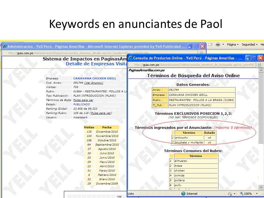Screen dimensions: 264x198
Task: Click down arrow of Consulta window scrollbar
Action: 261,187
